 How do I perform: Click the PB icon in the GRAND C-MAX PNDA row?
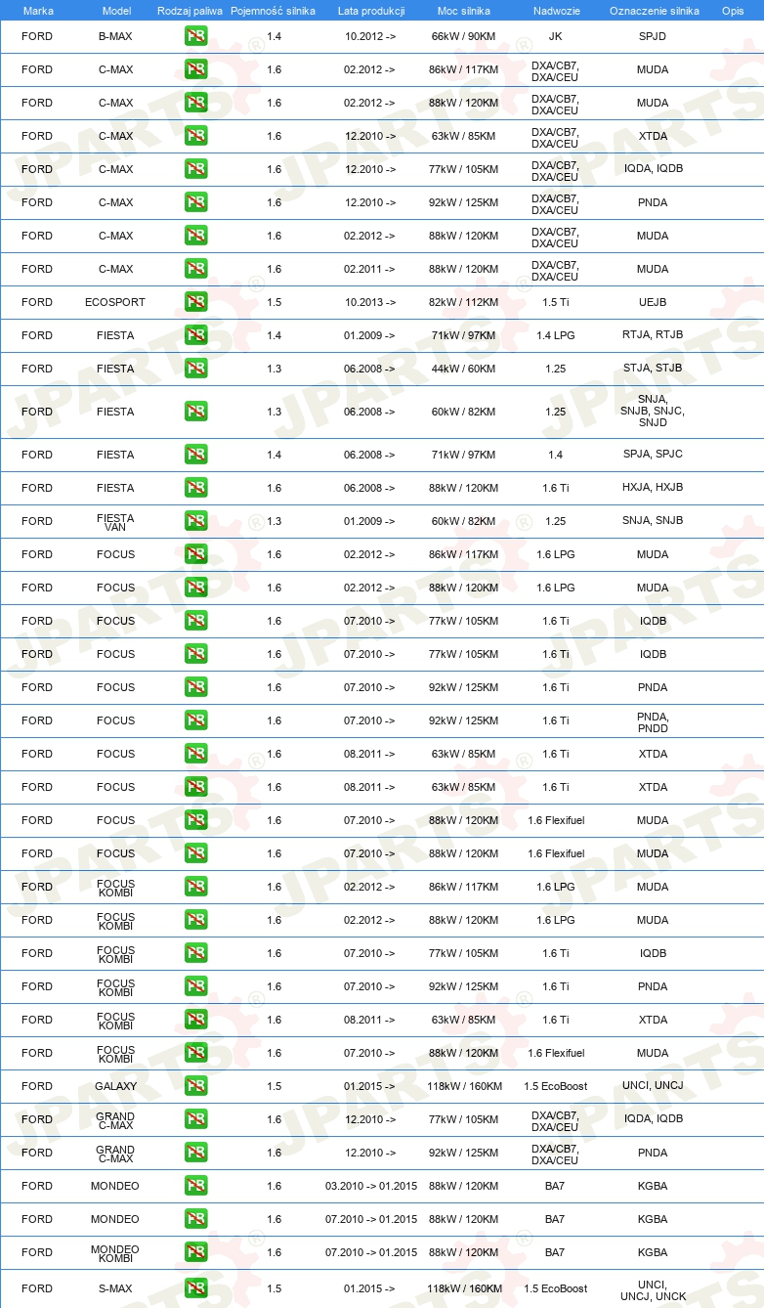click(196, 1153)
